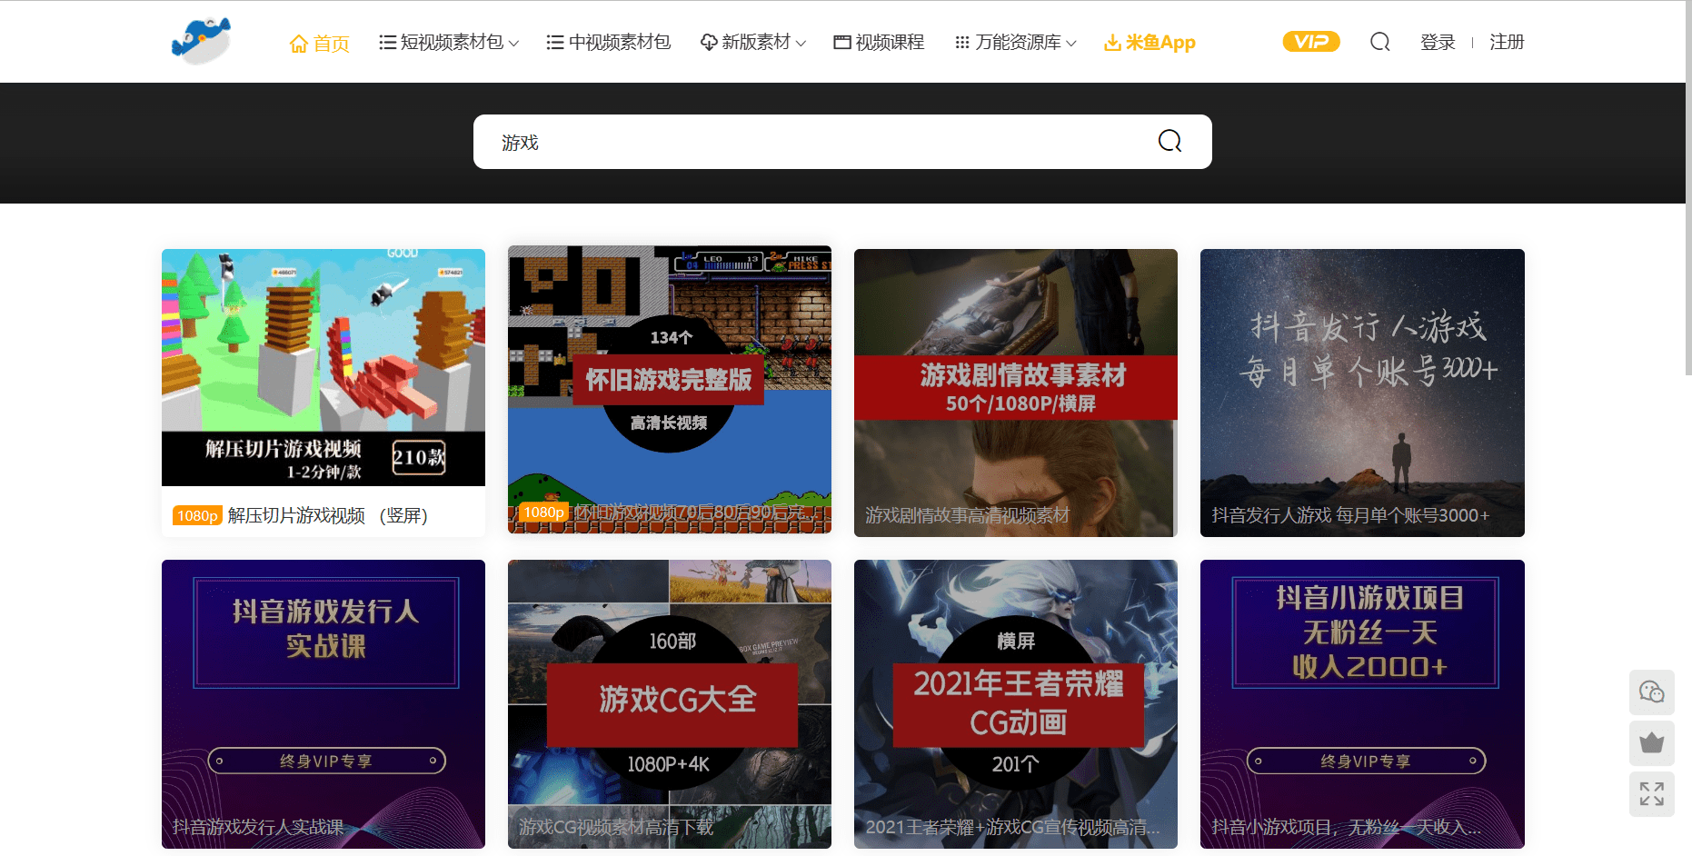Screen dimensions: 1692x856
Task: Open 万能资源库 menu
Action: [x=1016, y=42]
